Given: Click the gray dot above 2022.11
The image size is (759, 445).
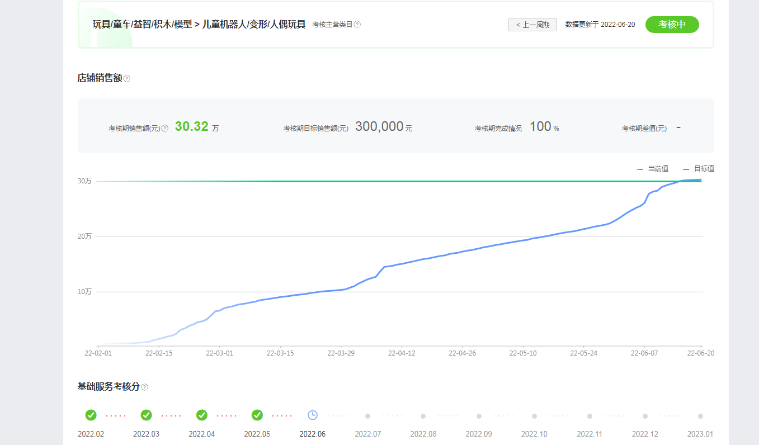Looking at the screenshot, I should click(590, 416).
